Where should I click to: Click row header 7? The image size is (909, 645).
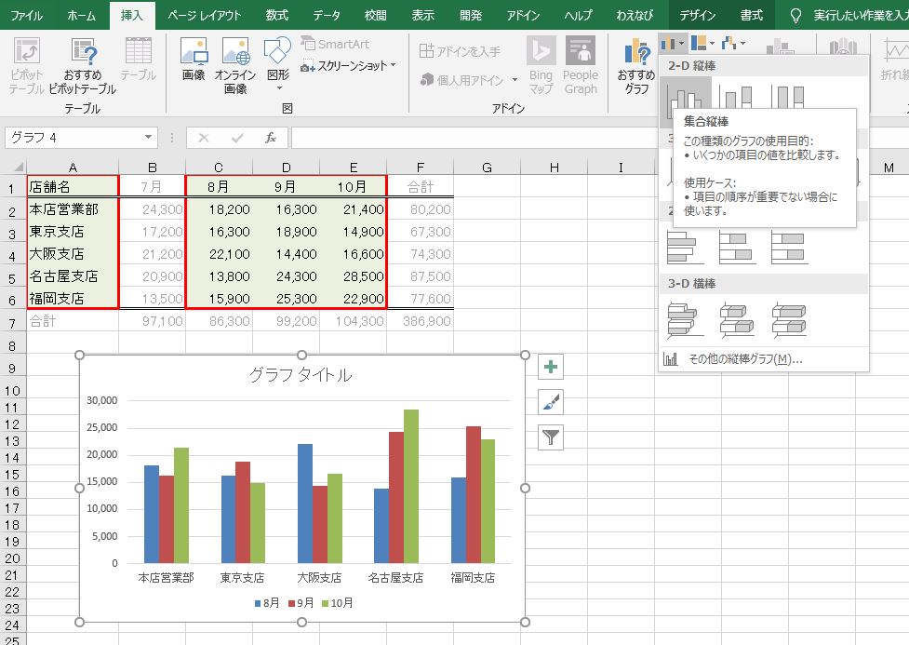pos(12,322)
